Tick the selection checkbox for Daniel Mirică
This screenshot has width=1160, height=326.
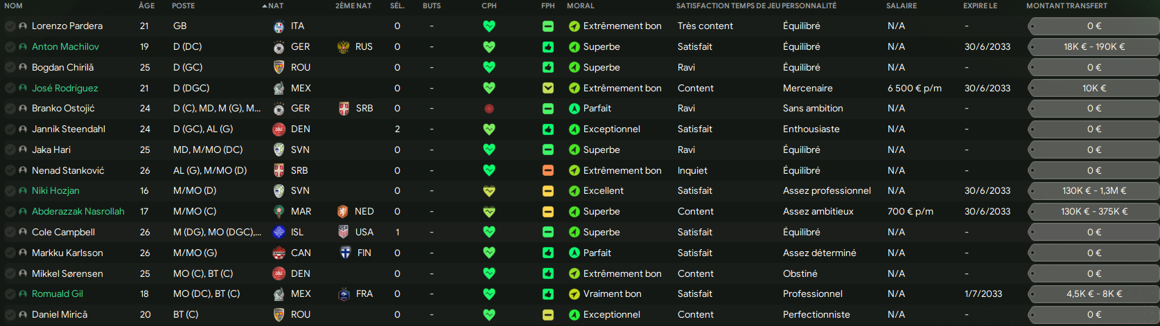click(x=10, y=315)
